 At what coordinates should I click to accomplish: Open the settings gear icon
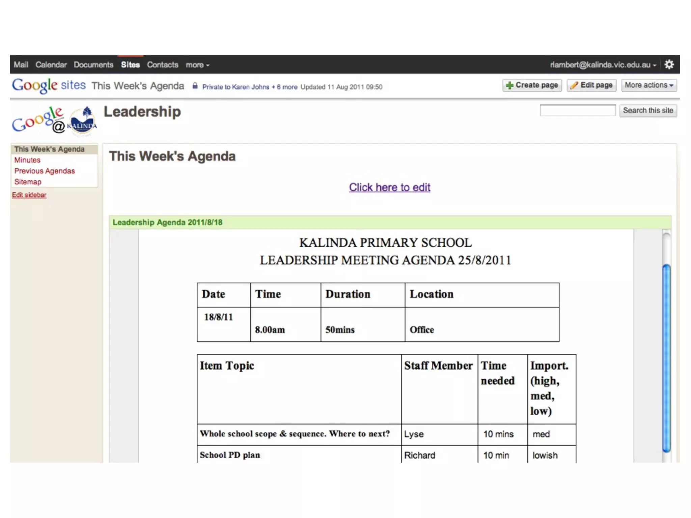669,65
